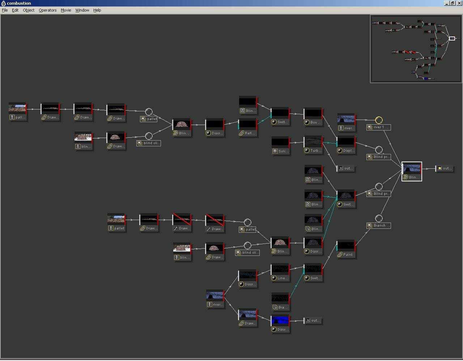
Task: Click the schematic overview navigator panel
Action: point(416,49)
